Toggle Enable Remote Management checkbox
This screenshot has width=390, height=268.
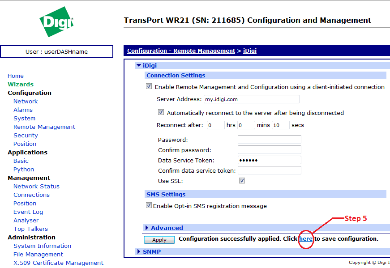(149, 87)
